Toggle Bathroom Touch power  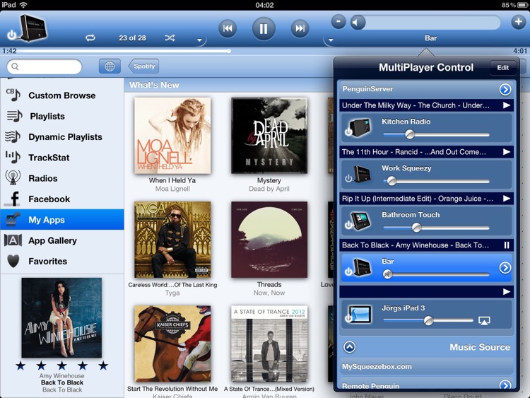(348, 225)
